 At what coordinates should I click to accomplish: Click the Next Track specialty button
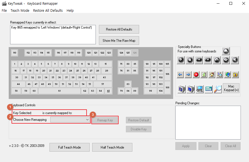[208, 60]
